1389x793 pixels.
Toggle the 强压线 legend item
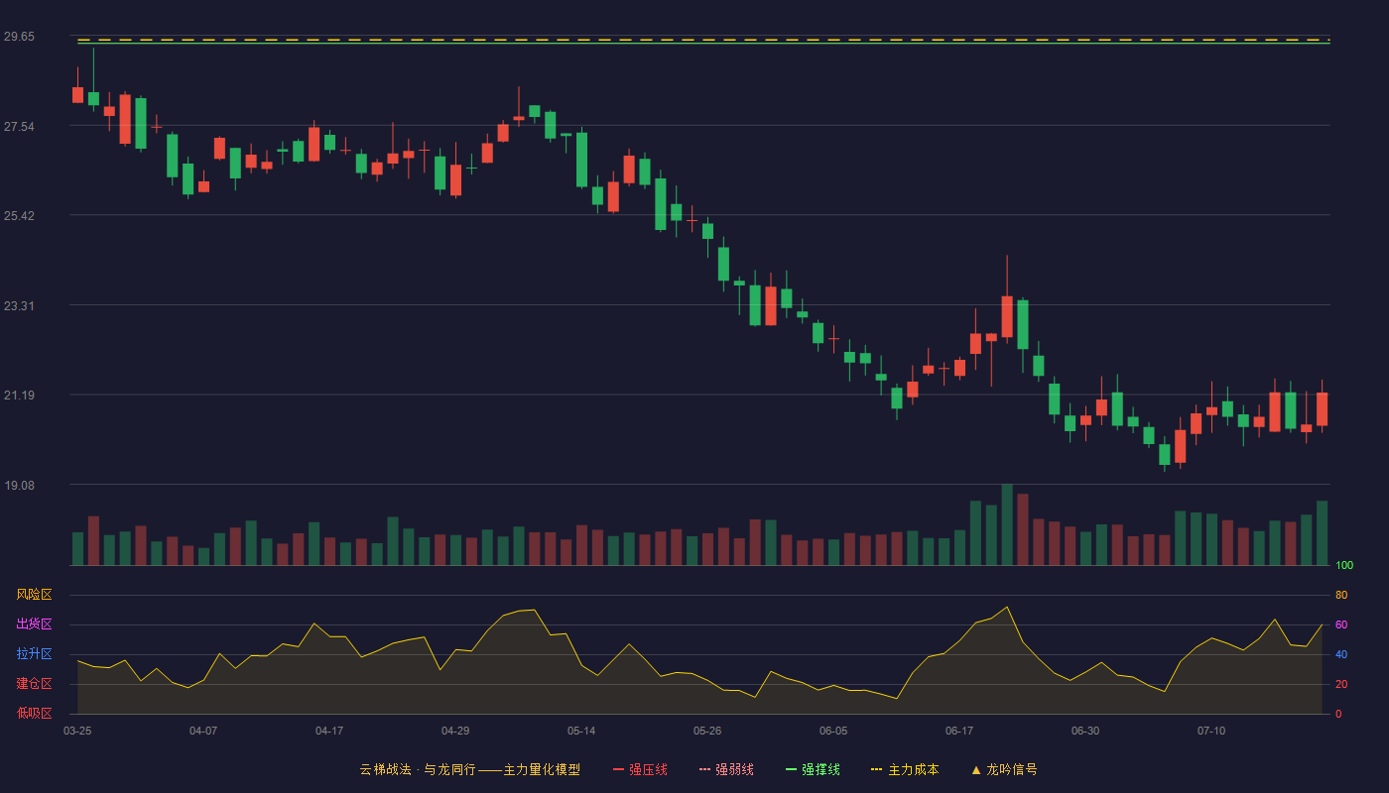coord(640,769)
